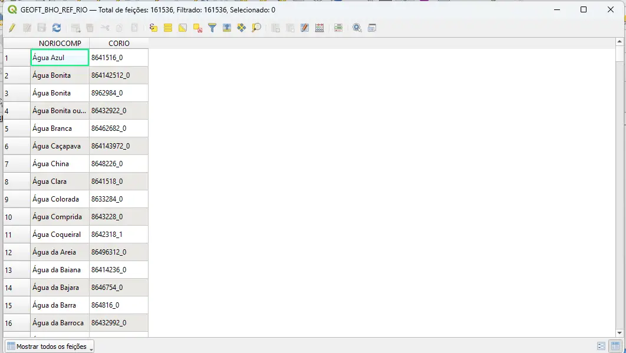Viewport: 626px width, 353px height.
Task: Toggle editing mode with the pencil icon
Action: point(12,28)
